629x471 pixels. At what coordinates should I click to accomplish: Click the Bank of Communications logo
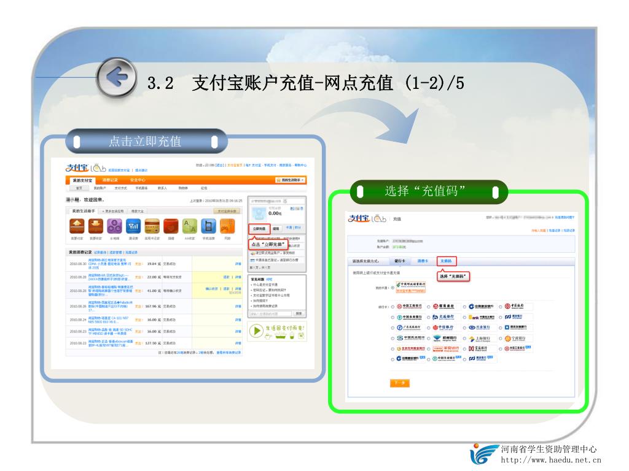pyautogui.click(x=445, y=317)
